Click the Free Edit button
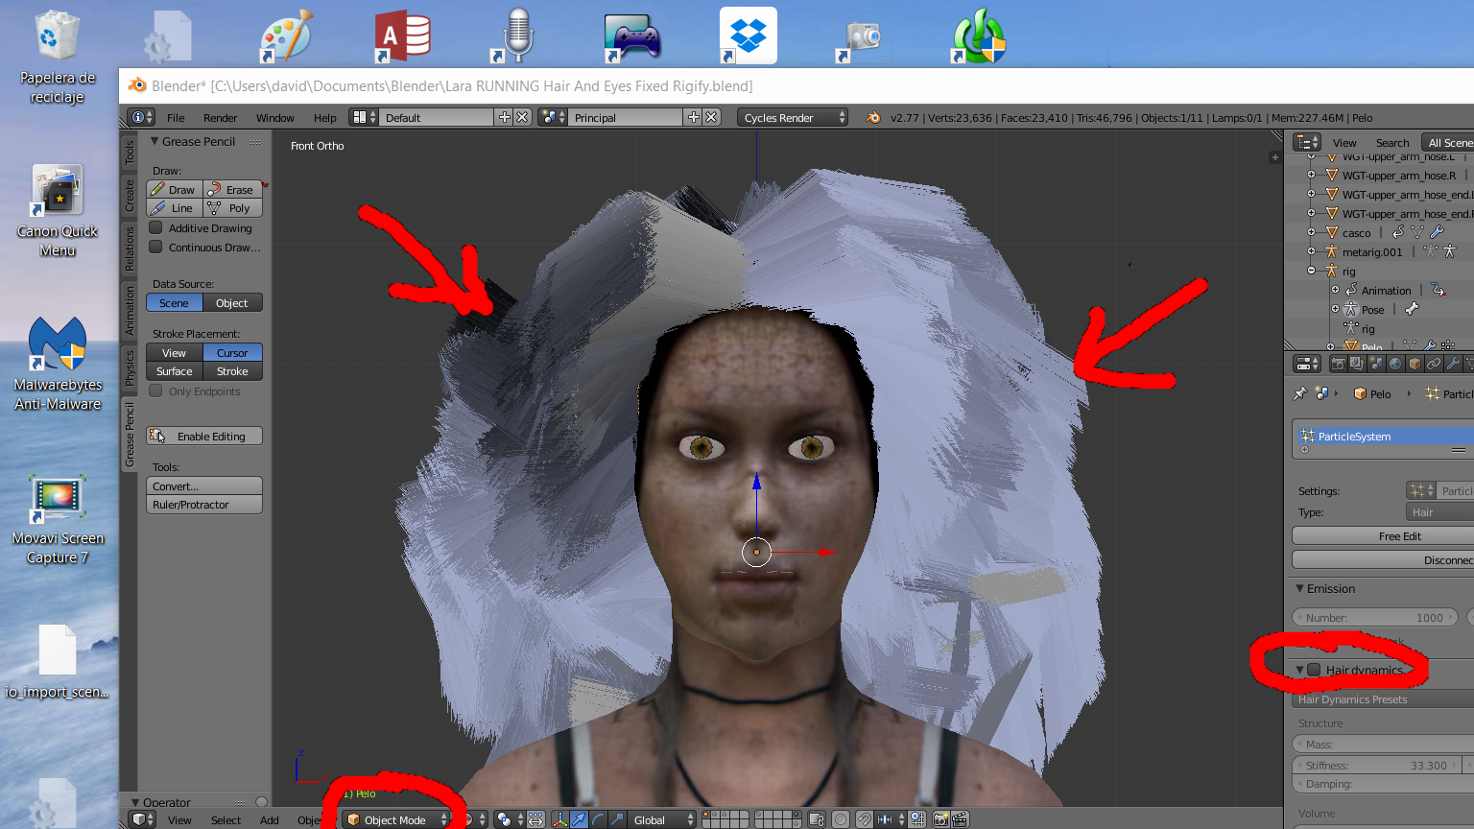Viewport: 1474px width, 829px height. [x=1383, y=535]
